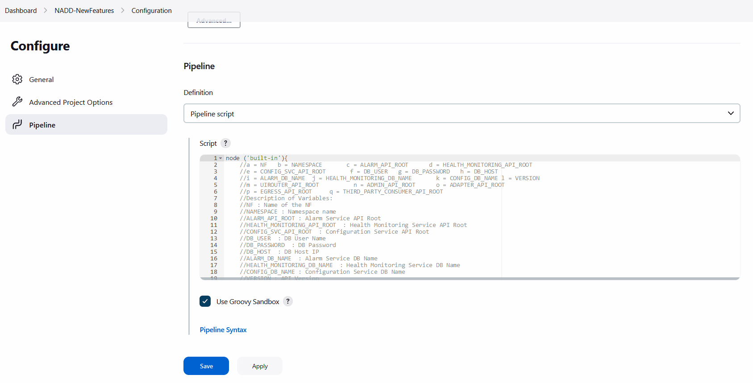Click the //m = UIROUTER_API_ROOT line 5
753x383 pixels.
coord(372,185)
